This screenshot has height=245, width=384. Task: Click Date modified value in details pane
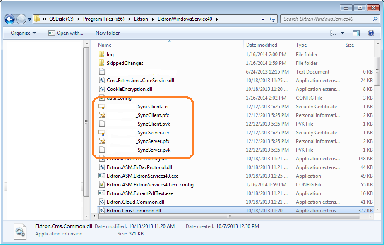click(x=151, y=226)
